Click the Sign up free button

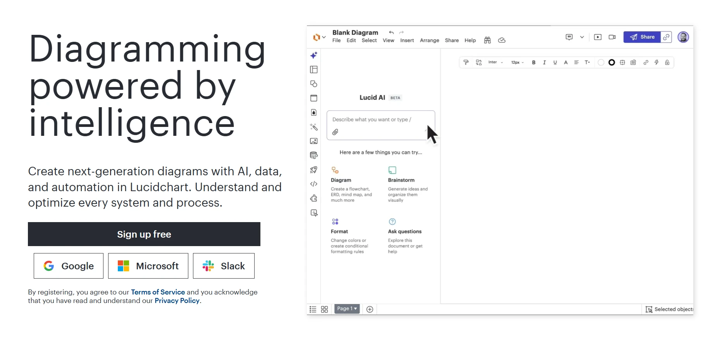pos(144,234)
